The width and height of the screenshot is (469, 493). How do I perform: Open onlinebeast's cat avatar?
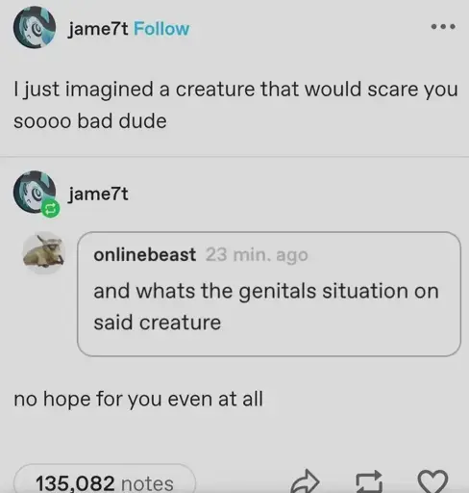tap(44, 252)
